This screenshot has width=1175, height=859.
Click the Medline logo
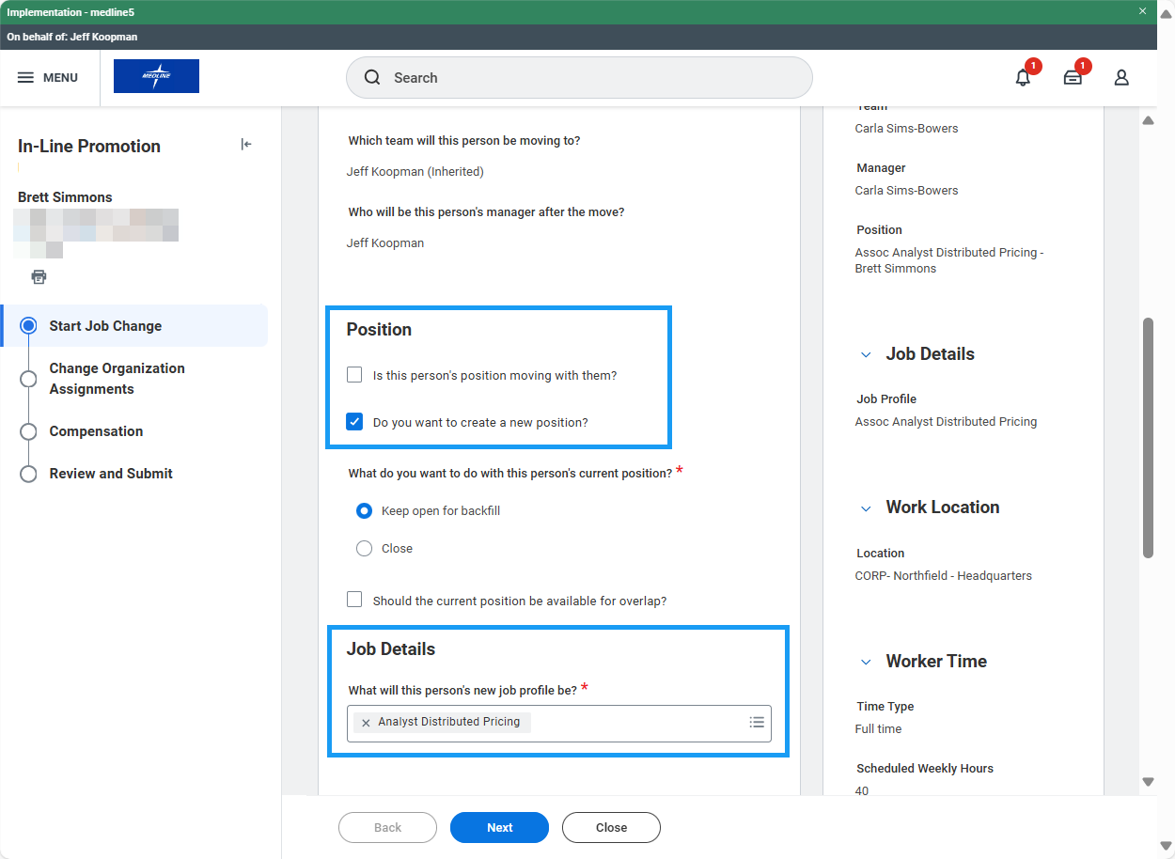[x=156, y=76]
